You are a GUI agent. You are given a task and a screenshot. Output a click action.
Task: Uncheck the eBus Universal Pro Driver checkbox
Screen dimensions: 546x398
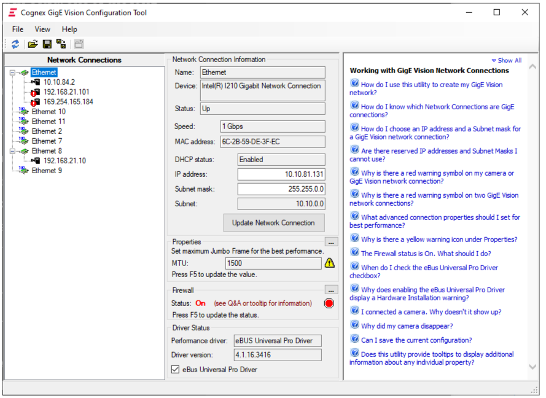[x=175, y=369]
